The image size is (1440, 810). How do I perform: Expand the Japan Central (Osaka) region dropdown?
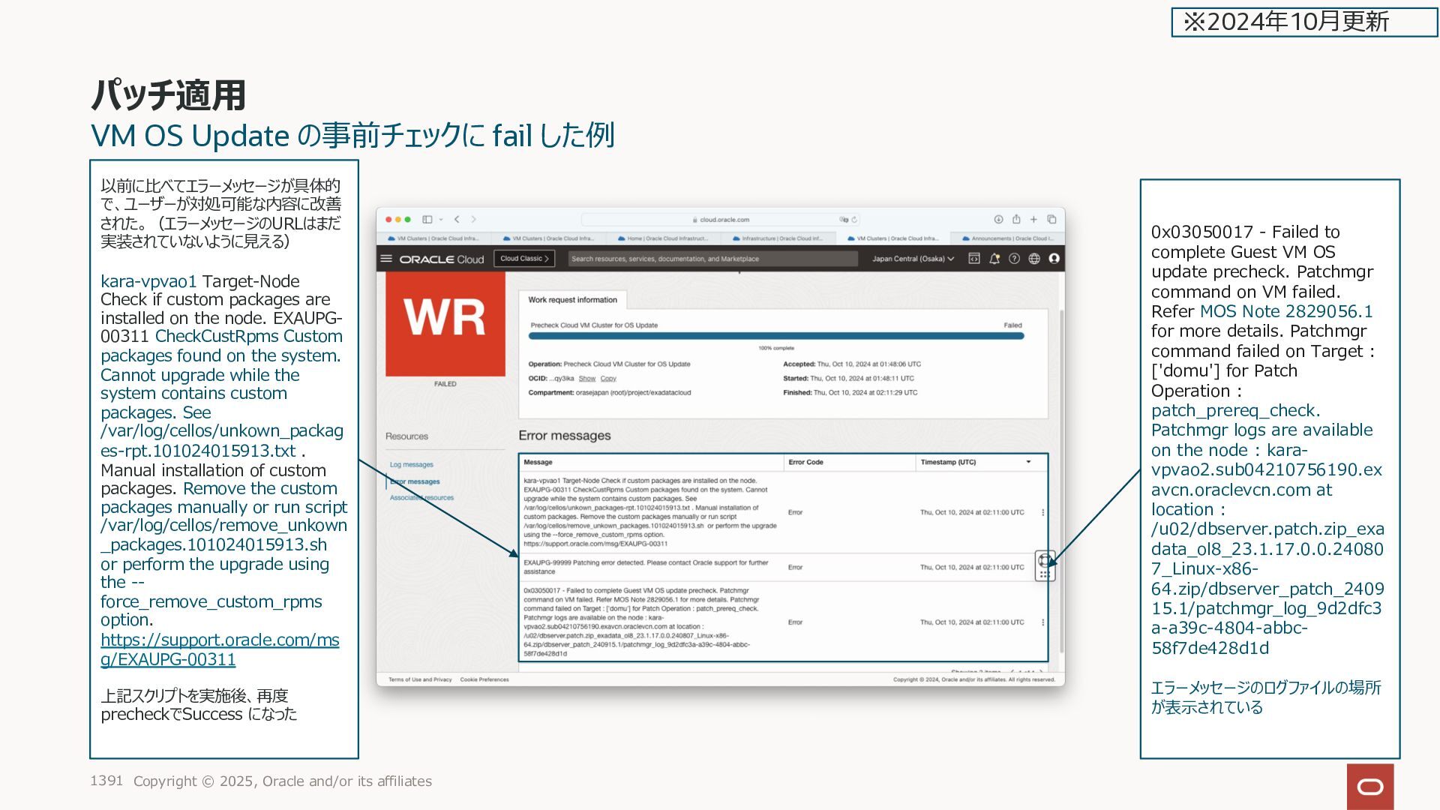(913, 259)
